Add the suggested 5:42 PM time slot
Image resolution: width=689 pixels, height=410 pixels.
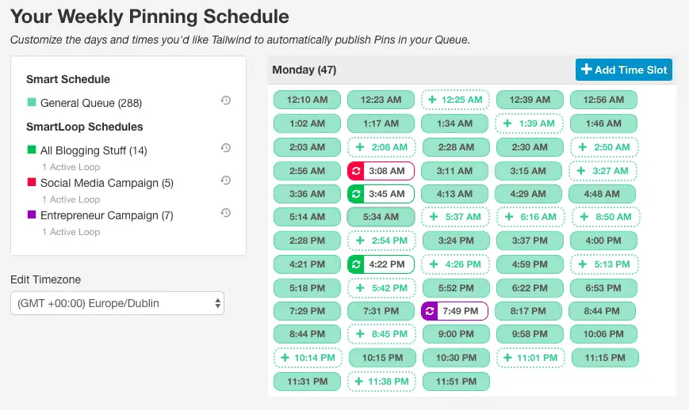pos(381,288)
